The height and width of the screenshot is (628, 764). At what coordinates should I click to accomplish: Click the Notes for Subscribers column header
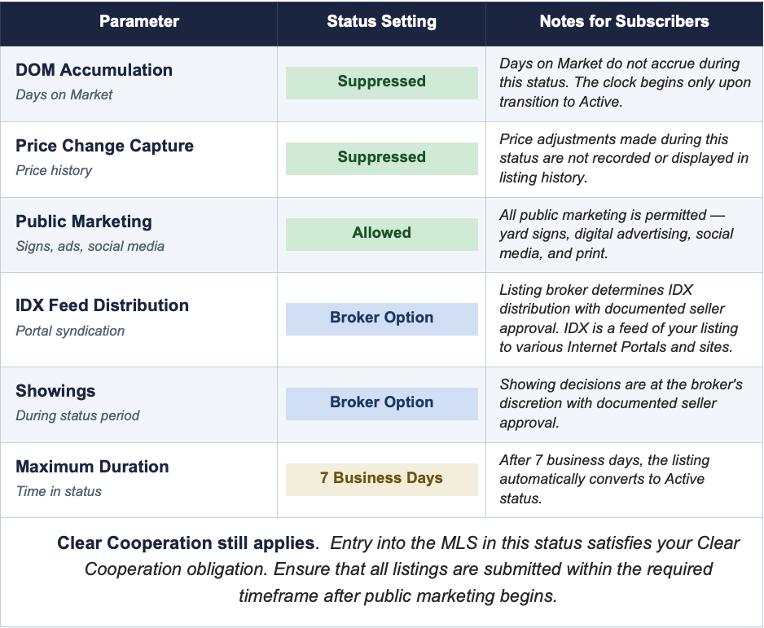pyautogui.click(x=624, y=22)
